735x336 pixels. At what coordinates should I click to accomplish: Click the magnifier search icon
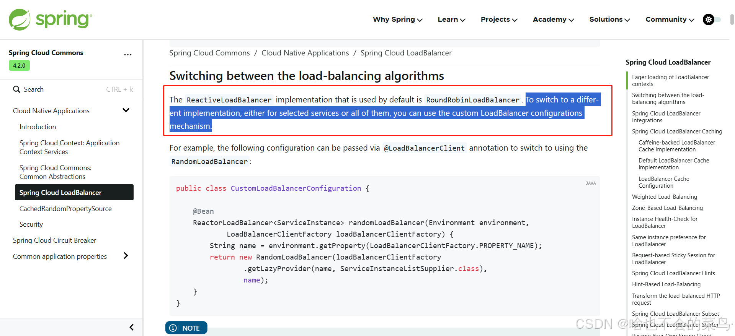[16, 89]
